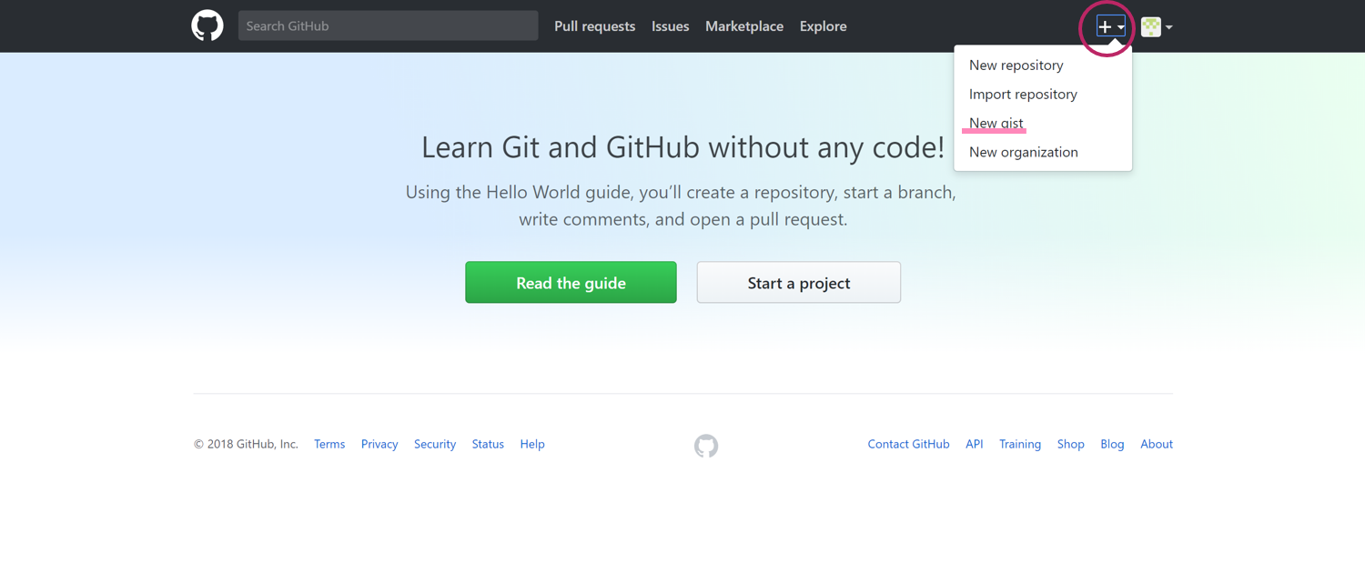Open the Help footer link
Viewport: 1365px width, 563px height.
tap(532, 445)
